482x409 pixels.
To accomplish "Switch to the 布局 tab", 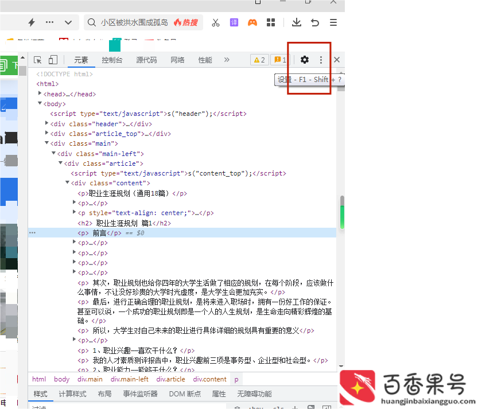I will [x=104, y=394].
